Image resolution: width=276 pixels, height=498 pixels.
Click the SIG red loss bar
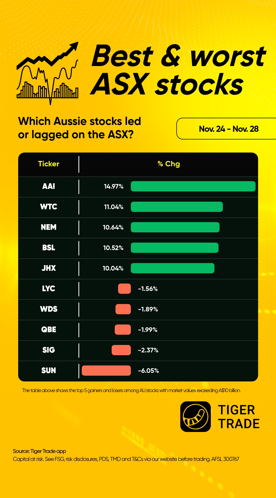click(121, 350)
